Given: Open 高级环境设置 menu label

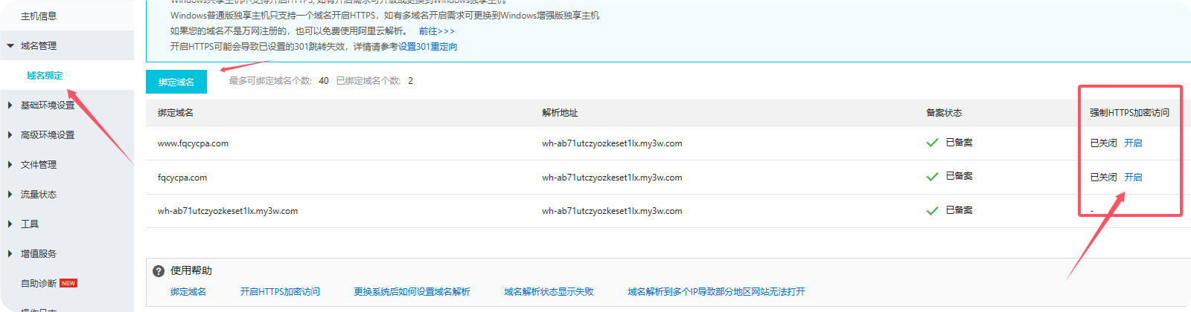Looking at the screenshot, I should click(x=48, y=135).
